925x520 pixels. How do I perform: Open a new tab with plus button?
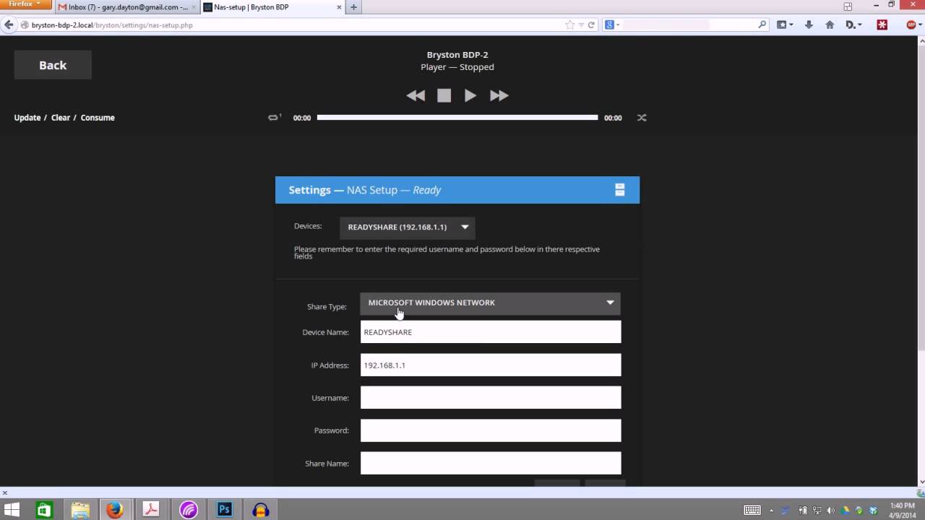[353, 7]
